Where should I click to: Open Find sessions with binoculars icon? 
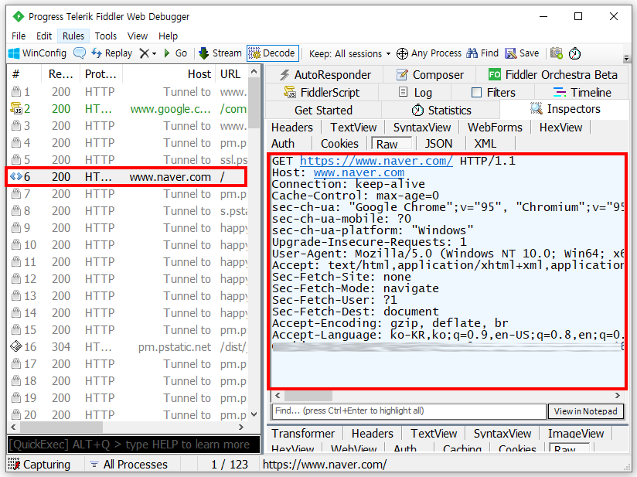(x=482, y=53)
